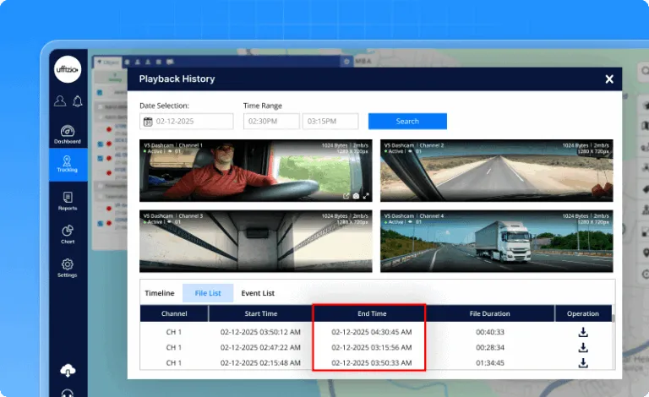This screenshot has width=649, height=397.
Task: Click the notification bell icon
Action: point(77,101)
